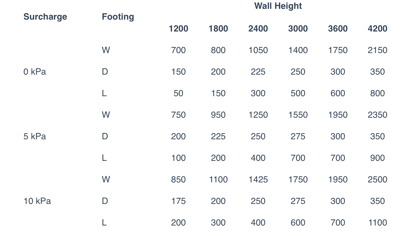Click the Surcharge column header
This screenshot has height=236, width=406.
pyautogui.click(x=45, y=17)
